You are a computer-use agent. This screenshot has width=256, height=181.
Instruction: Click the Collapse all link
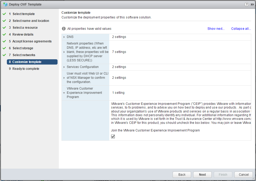[x=241, y=29]
